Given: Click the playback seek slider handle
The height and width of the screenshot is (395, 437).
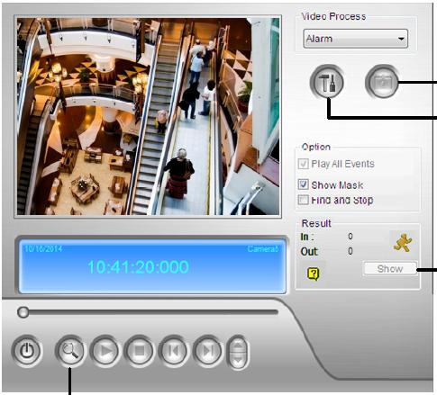Looking at the screenshot, I should click(23, 312).
